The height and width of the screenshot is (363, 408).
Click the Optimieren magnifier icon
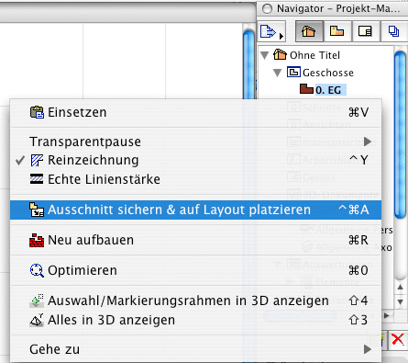37,270
